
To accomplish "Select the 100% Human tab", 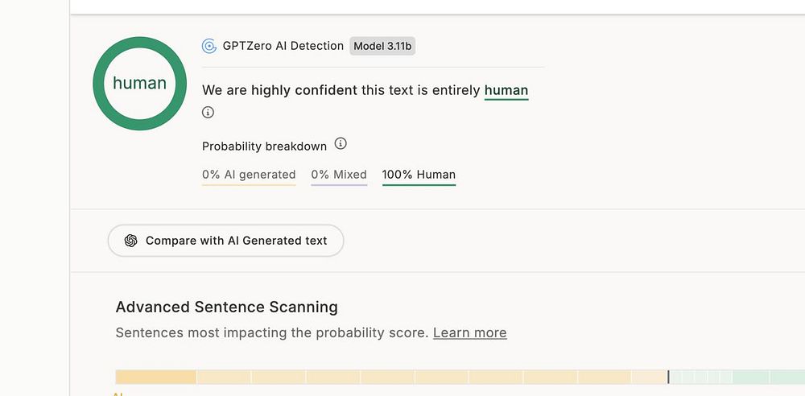I will [x=419, y=175].
